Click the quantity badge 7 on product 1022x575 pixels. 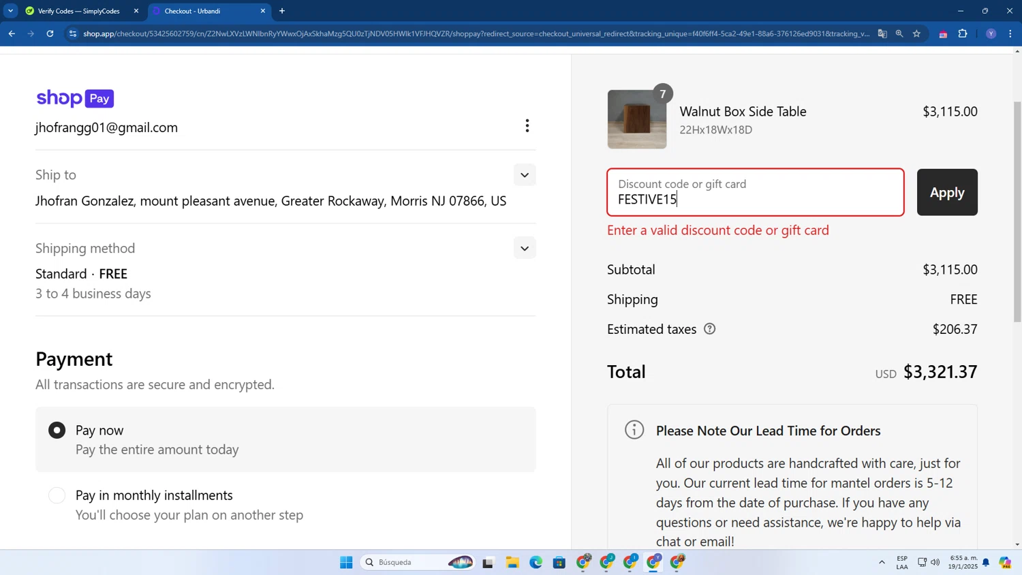[663, 94]
